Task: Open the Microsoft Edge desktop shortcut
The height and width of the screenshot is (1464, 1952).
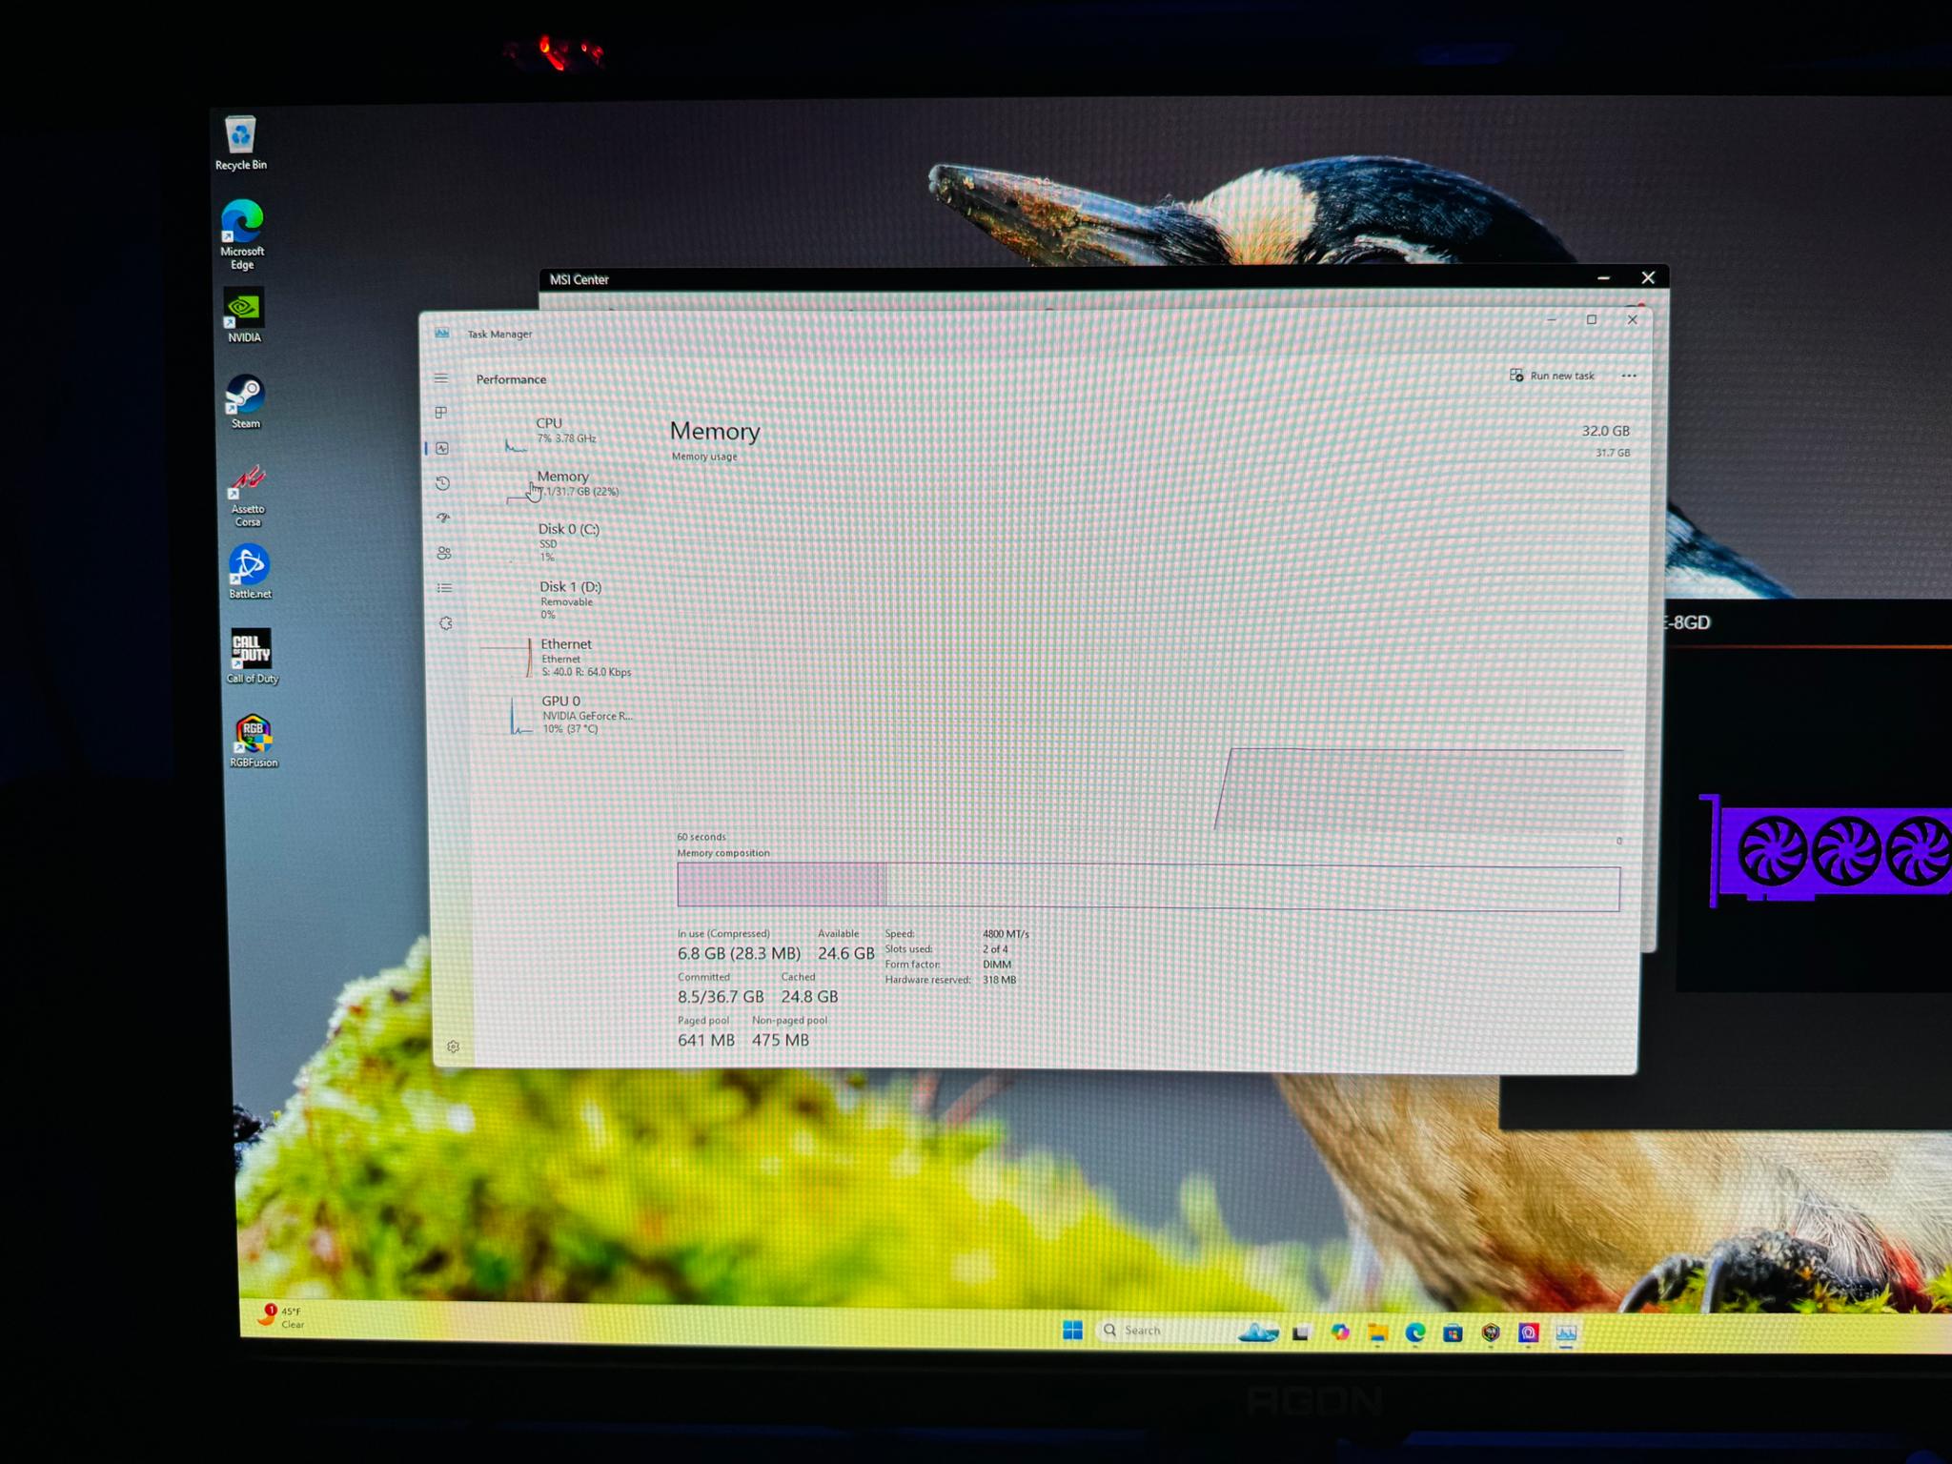Action: [x=242, y=234]
